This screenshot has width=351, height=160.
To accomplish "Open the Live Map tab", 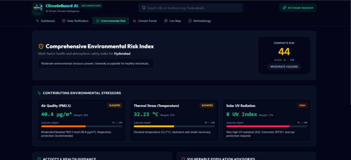I will coord(172,21).
